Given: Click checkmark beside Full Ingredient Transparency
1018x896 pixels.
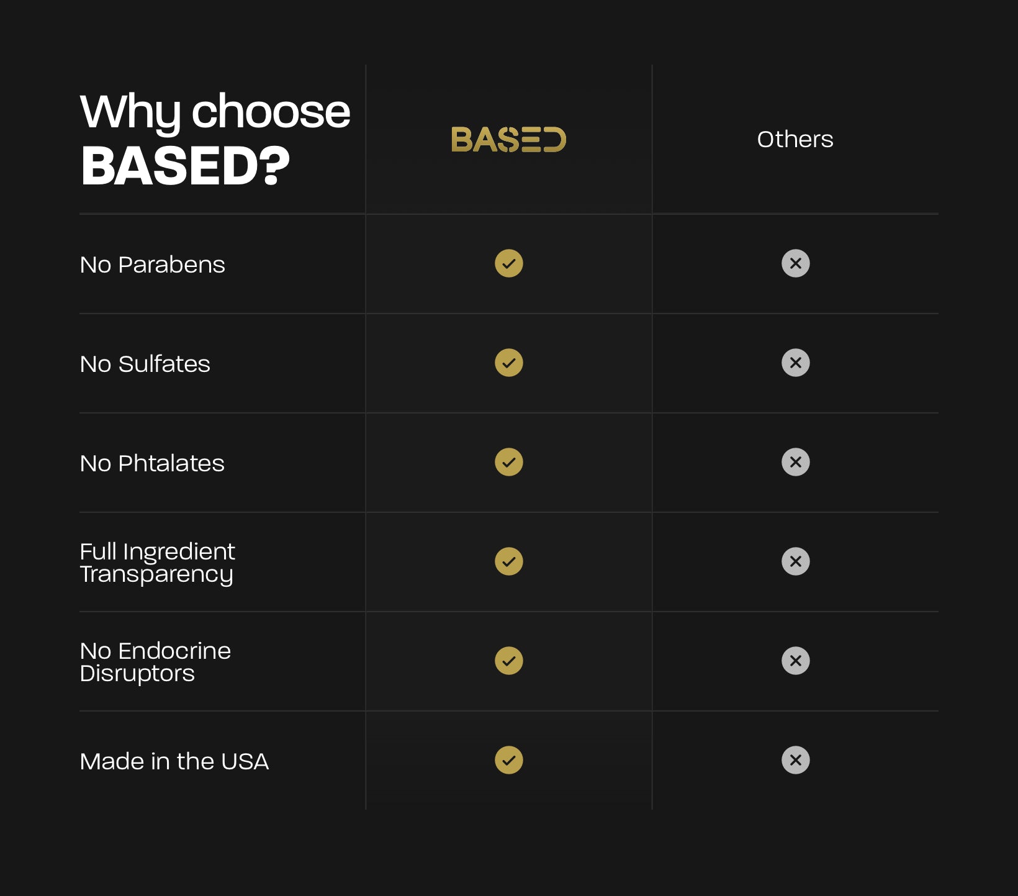Looking at the screenshot, I should coord(509,561).
